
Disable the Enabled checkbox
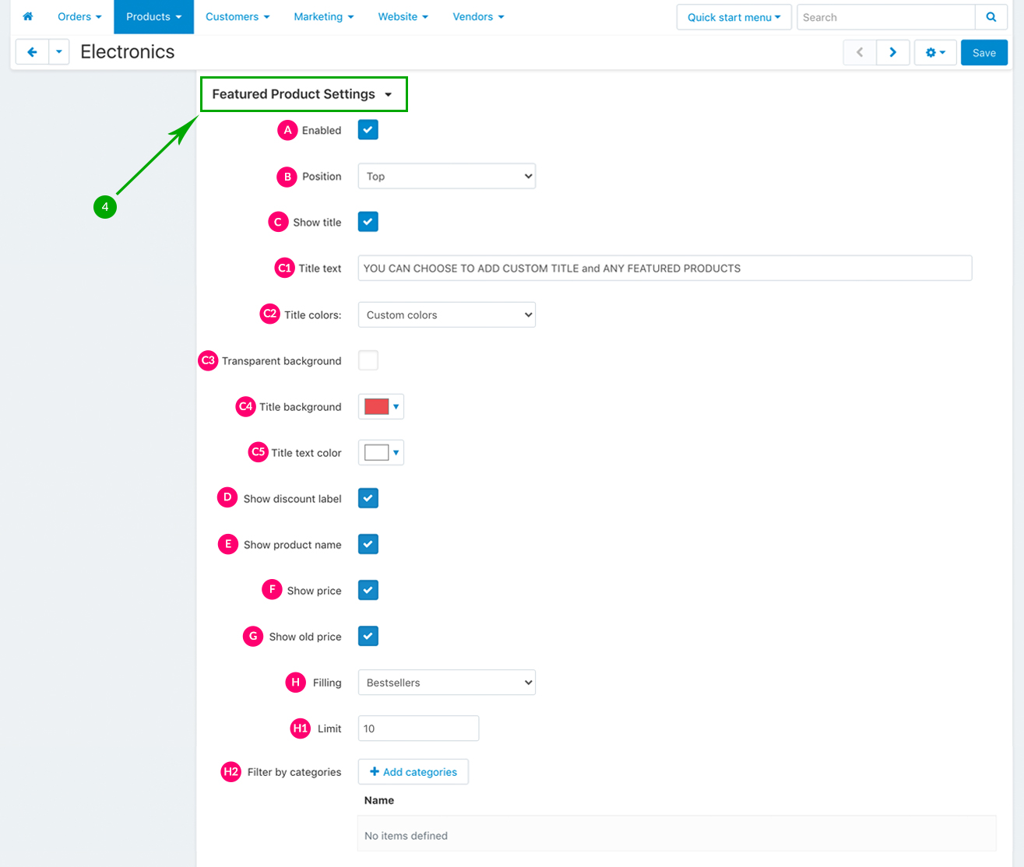click(368, 130)
